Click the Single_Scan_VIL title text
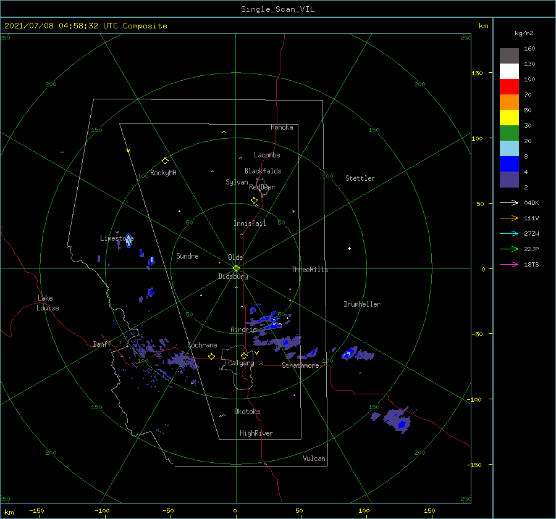This screenshot has height=519, width=556. tap(277, 9)
